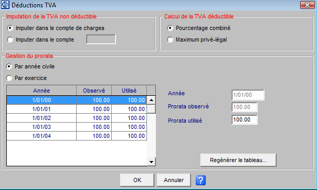Select the 1/01/04 row

point(77,136)
